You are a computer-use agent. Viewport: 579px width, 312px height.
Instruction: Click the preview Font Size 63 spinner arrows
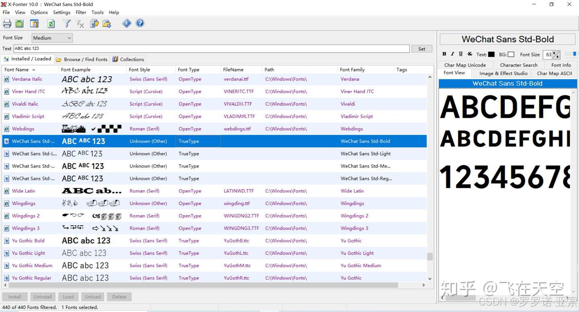click(556, 55)
